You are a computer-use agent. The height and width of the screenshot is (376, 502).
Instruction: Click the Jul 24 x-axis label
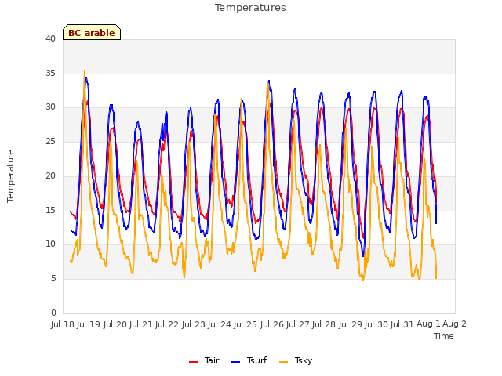coord(220,324)
